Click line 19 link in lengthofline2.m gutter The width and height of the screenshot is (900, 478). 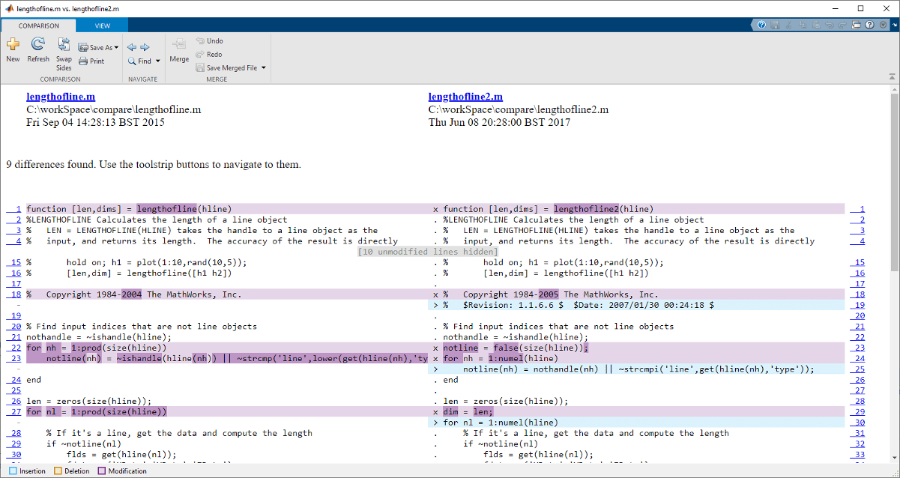(x=857, y=305)
